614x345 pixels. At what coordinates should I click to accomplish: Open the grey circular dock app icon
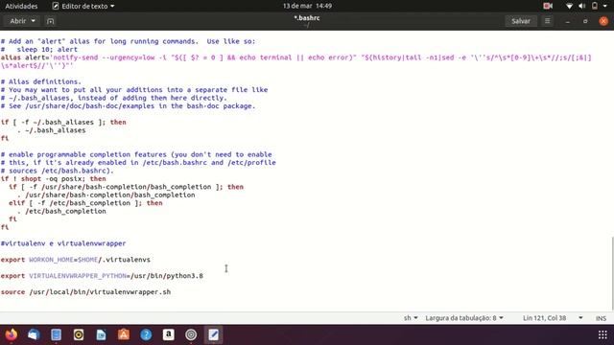191,334
